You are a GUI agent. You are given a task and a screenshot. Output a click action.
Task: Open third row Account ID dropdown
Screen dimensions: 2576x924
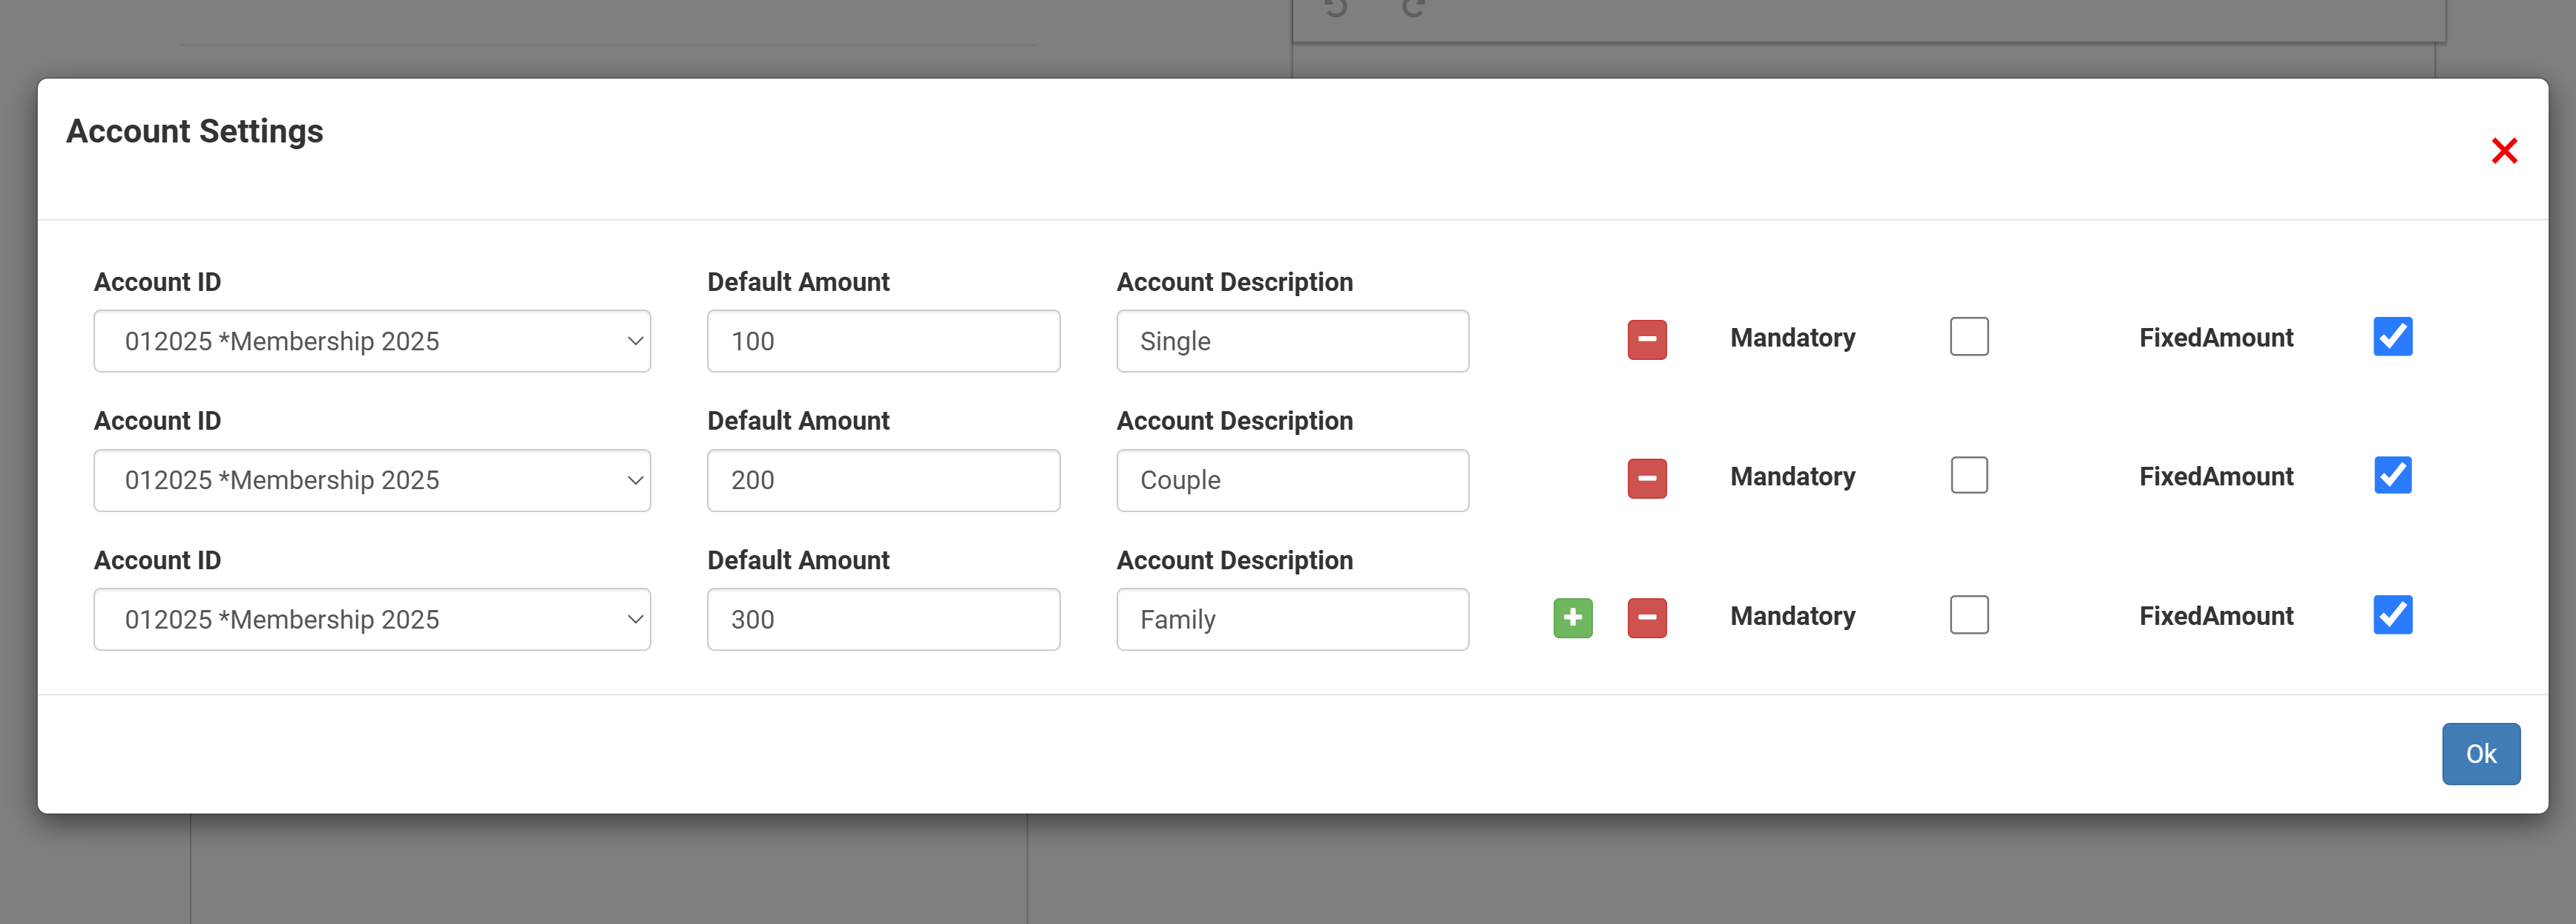tap(371, 619)
